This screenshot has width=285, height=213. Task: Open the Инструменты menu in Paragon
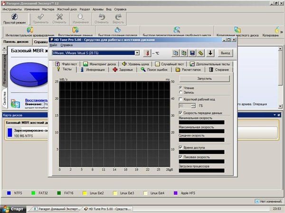click(12, 9)
